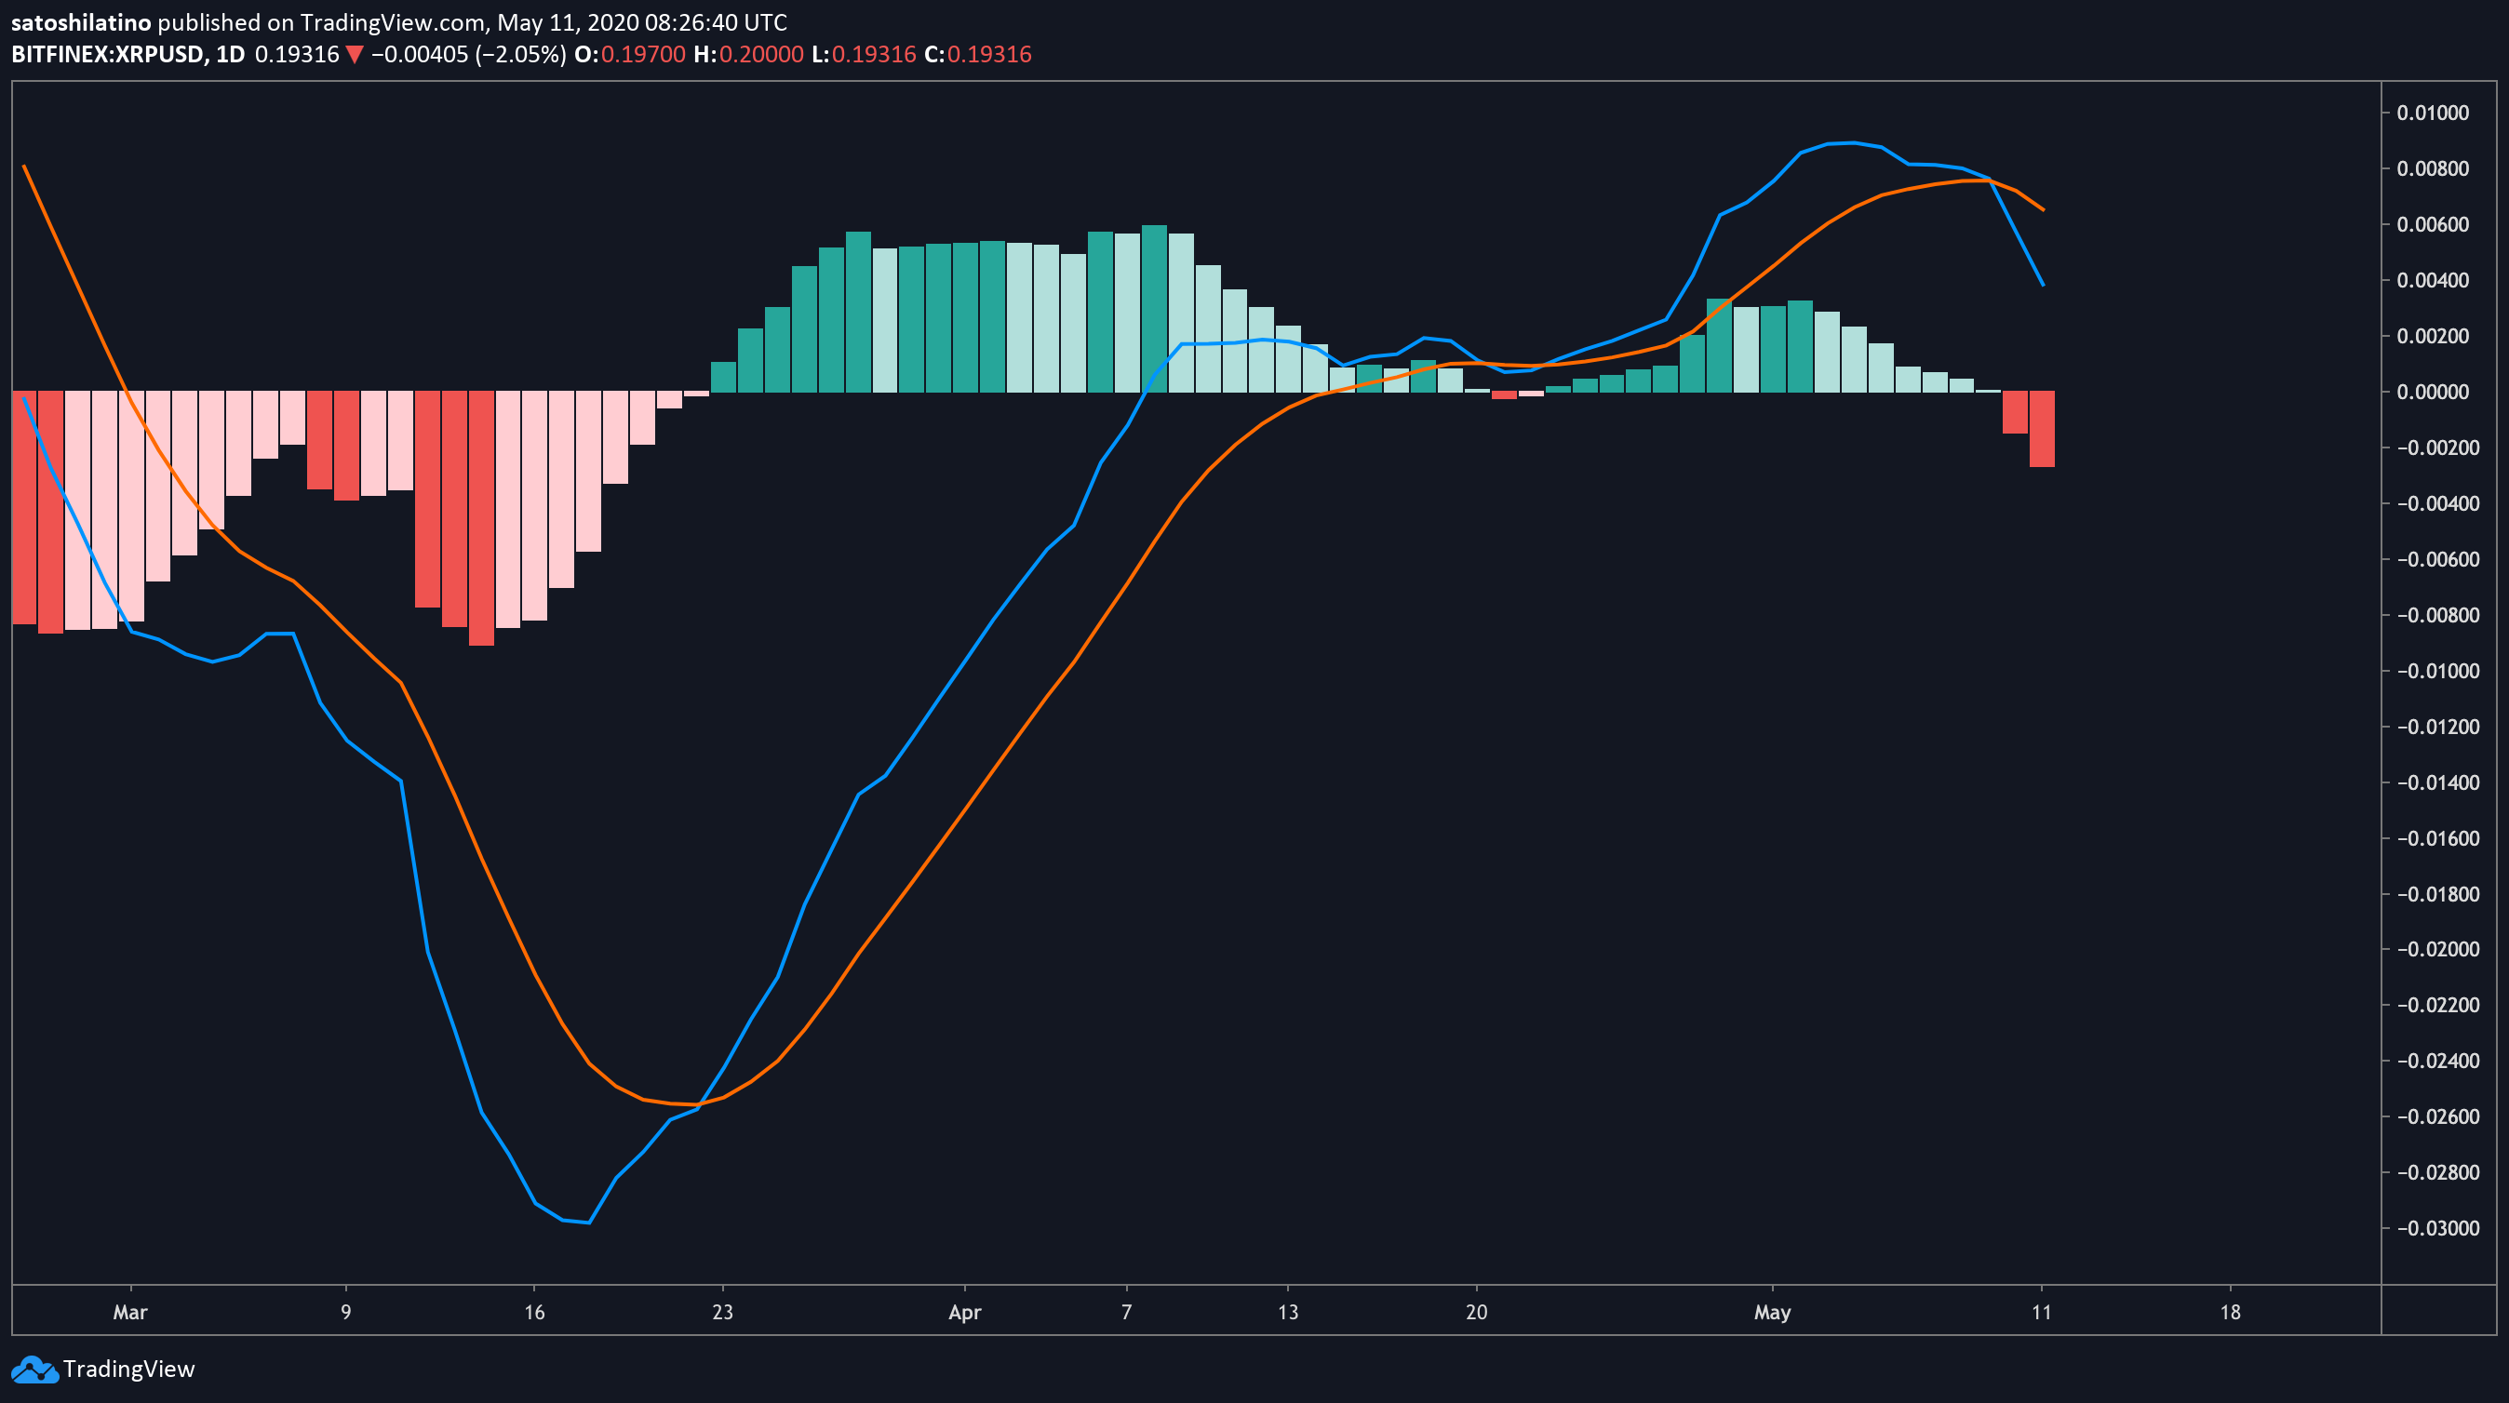The width and height of the screenshot is (2509, 1403).
Task: Click the 16 date label on time axis
Action: (x=535, y=1313)
